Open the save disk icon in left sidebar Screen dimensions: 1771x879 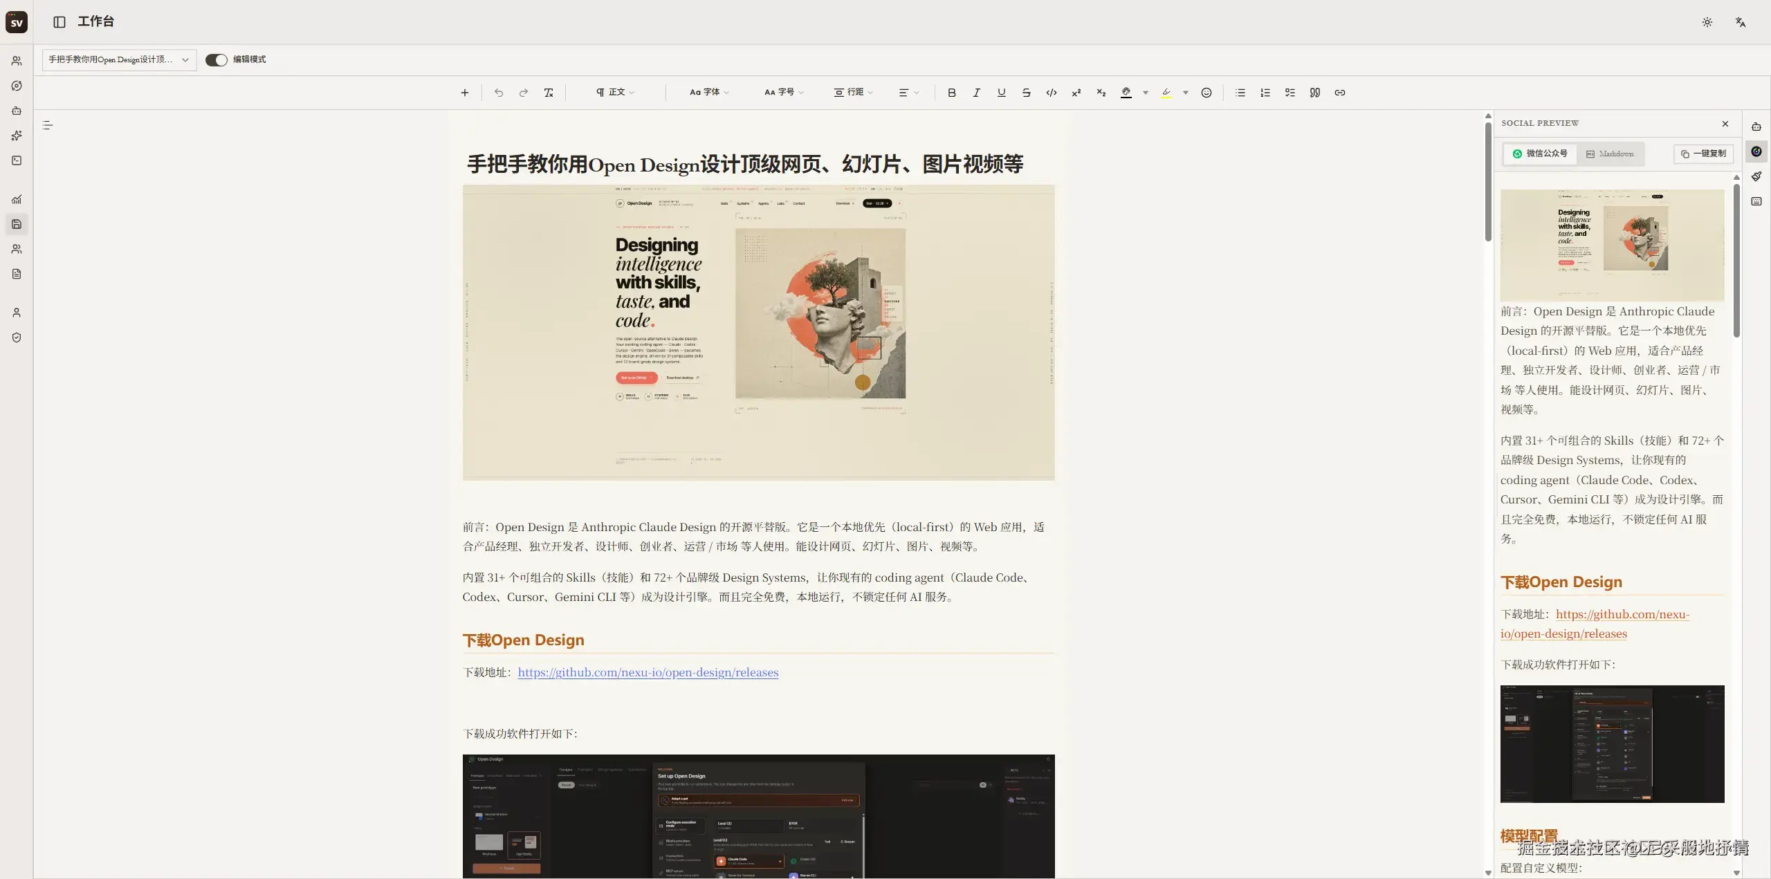click(x=17, y=224)
